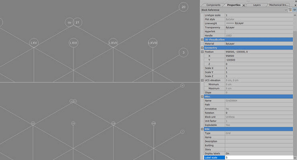
Task: Click the Annotative value field
Action: click(x=259, y=109)
